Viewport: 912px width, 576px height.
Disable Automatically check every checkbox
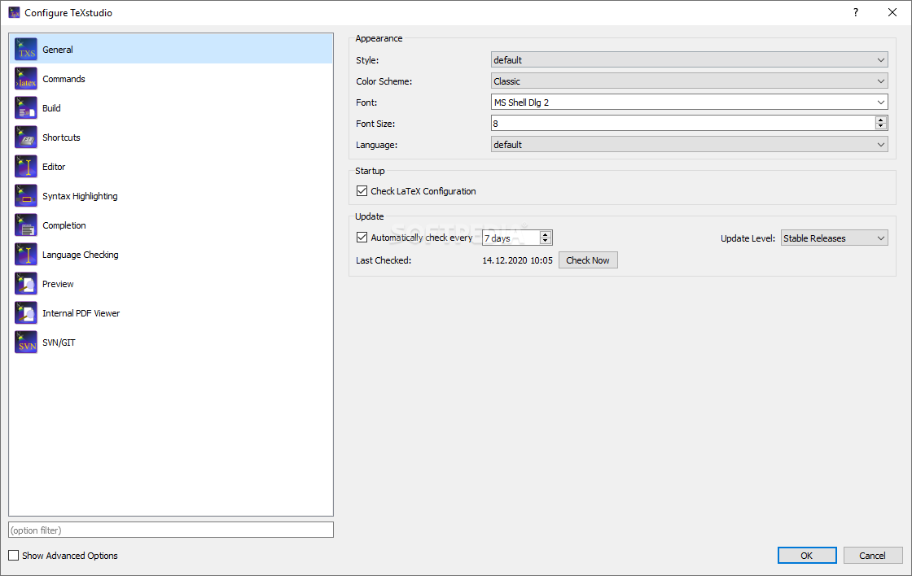point(362,237)
